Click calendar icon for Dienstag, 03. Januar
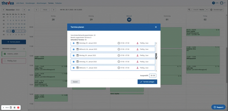 (78, 43)
